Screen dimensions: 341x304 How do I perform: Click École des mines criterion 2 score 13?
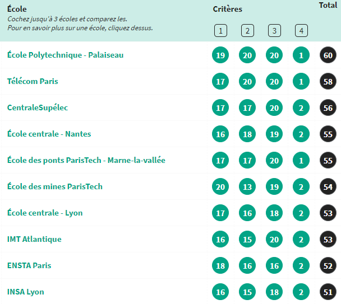pyautogui.click(x=247, y=186)
